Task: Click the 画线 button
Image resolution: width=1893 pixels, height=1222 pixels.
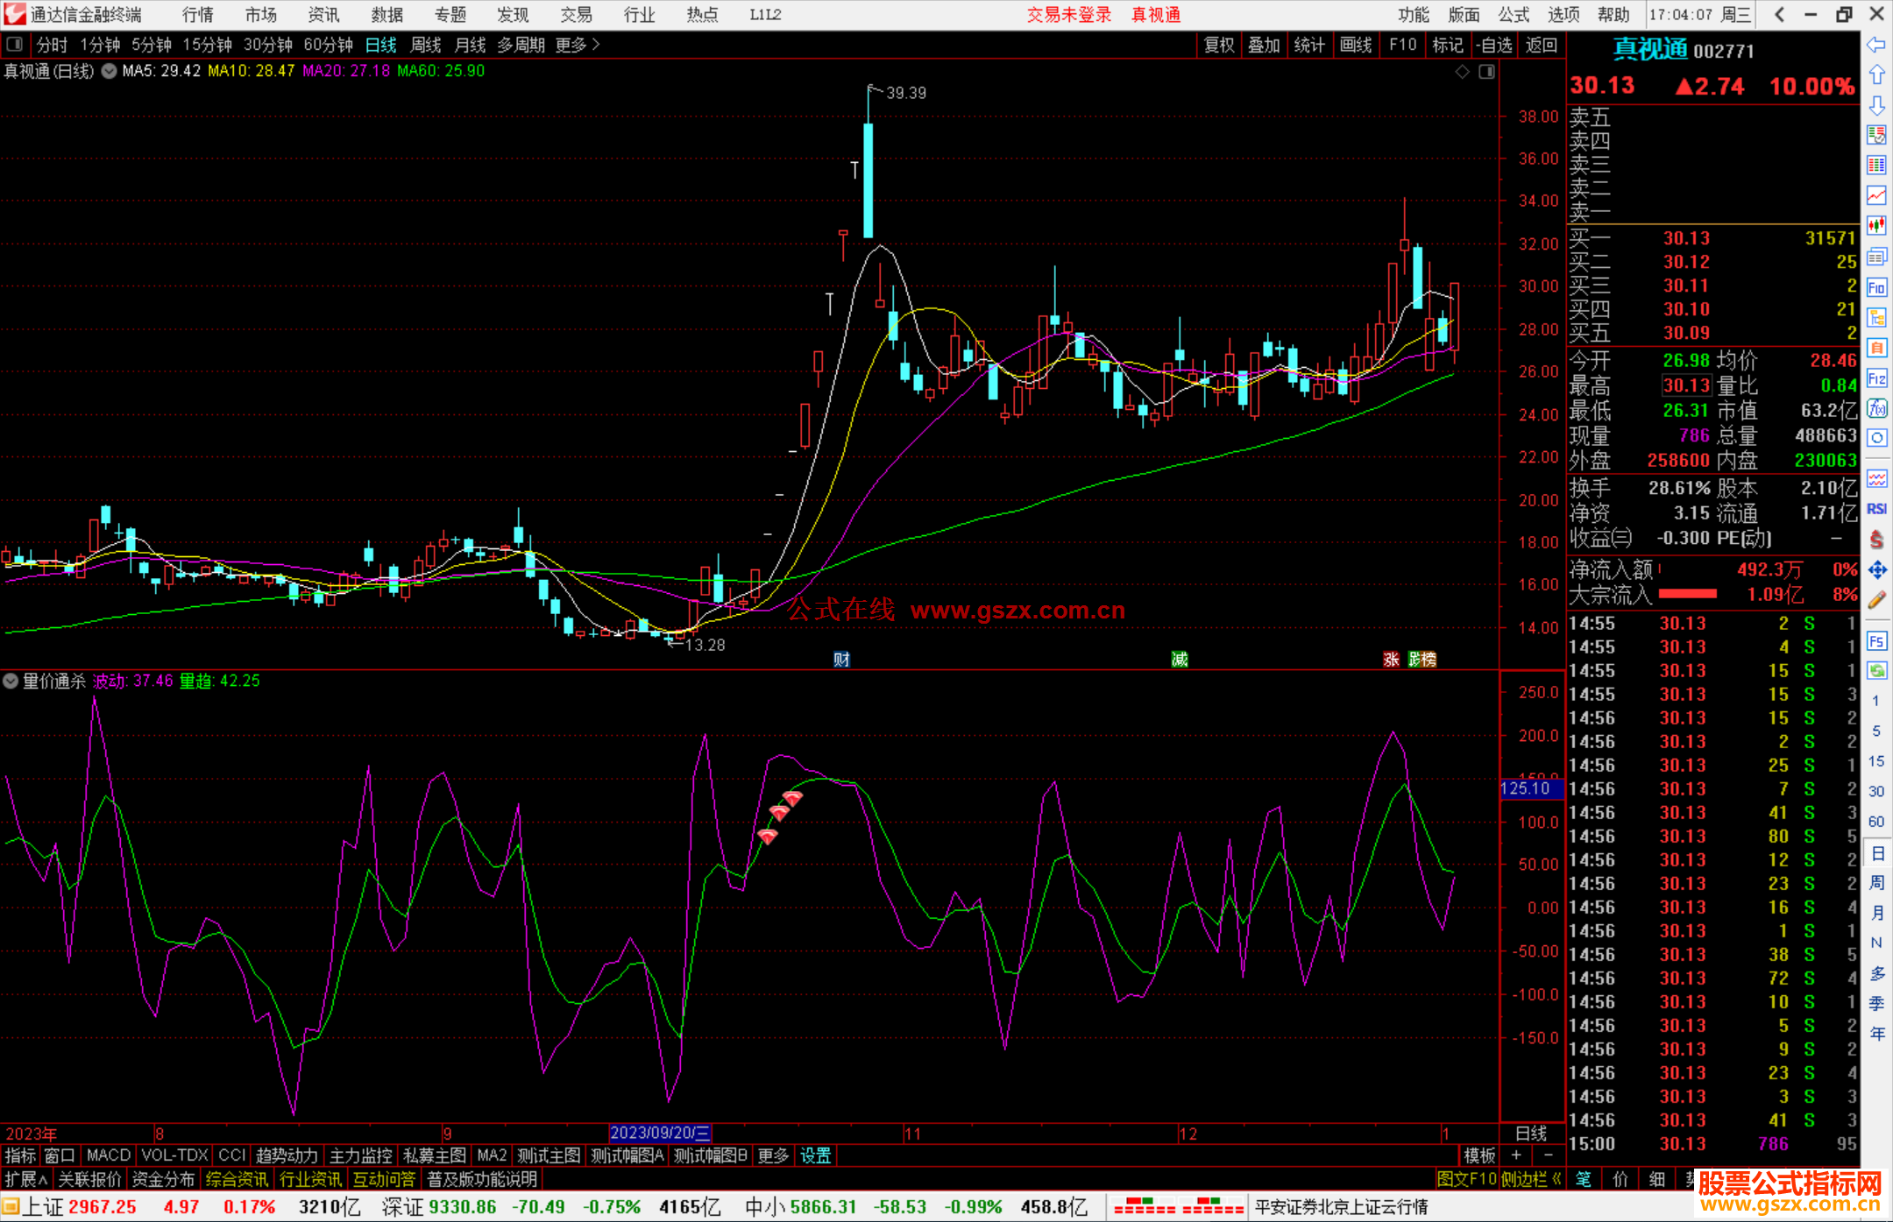Action: pos(1356,45)
